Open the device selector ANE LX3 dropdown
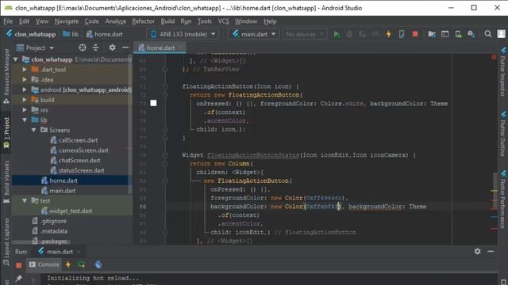The image size is (508, 285). [183, 34]
